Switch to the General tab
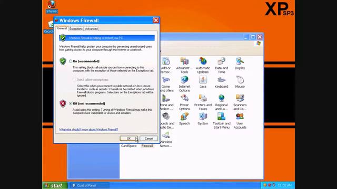 pyautogui.click(x=62, y=28)
